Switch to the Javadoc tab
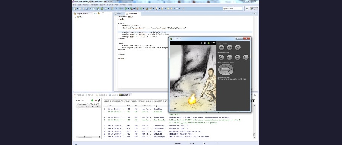Viewport: 342px width, 145px height. coord(90,95)
